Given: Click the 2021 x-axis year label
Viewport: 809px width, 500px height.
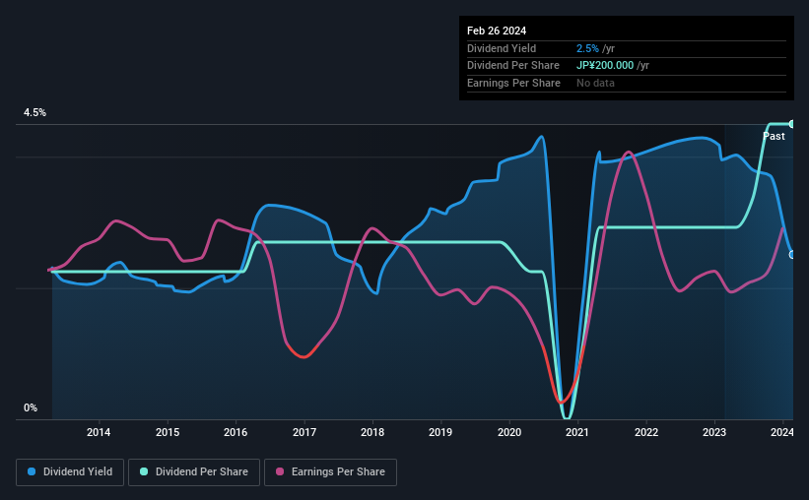Looking at the screenshot, I should (576, 432).
